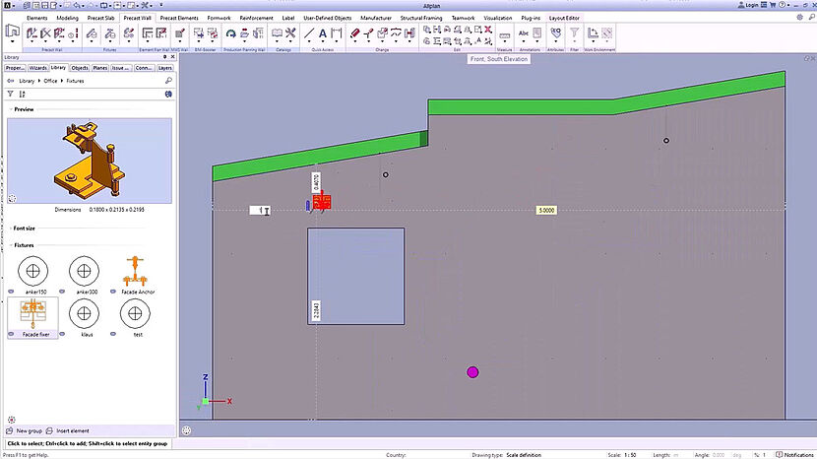This screenshot has height=459, width=817.
Task: Switch to the Precast Slab ribbon tab
Action: (x=100, y=18)
